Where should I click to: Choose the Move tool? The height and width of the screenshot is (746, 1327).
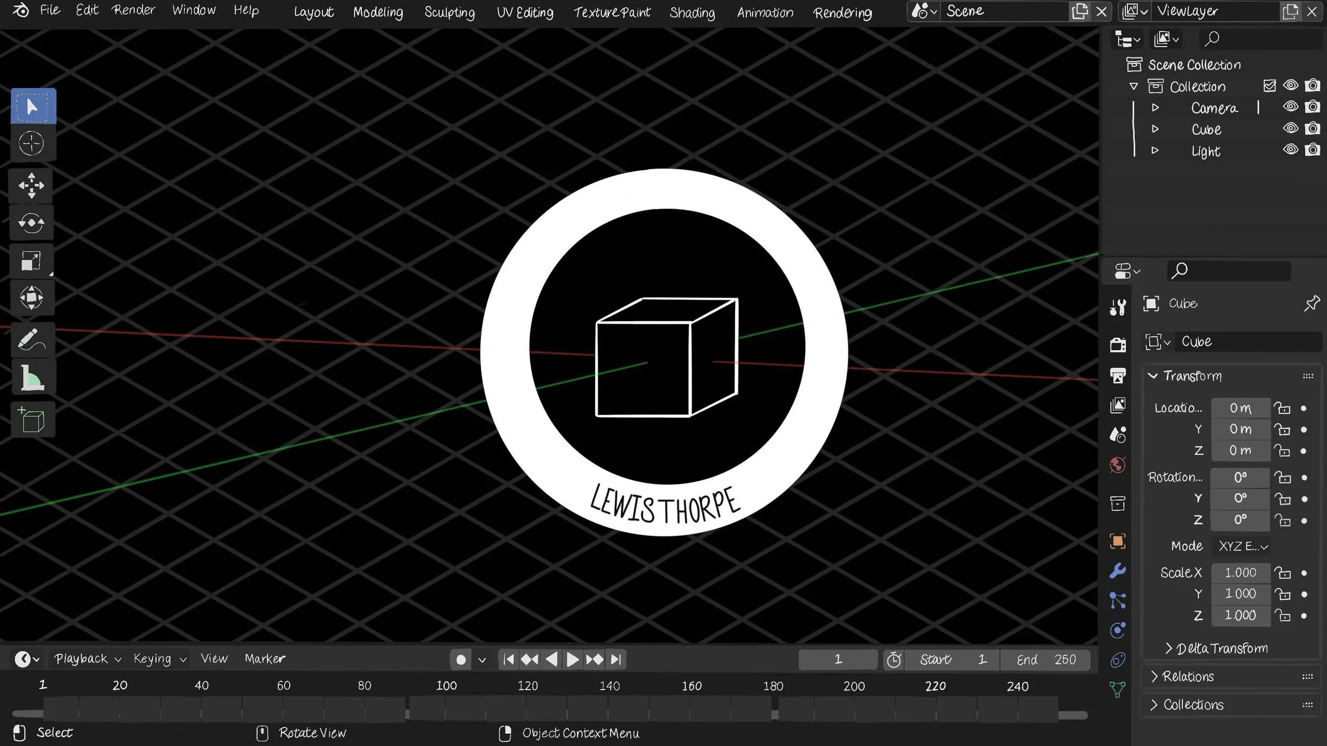pyautogui.click(x=31, y=186)
